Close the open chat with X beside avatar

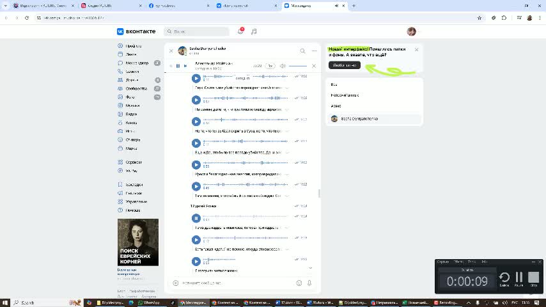(171, 51)
